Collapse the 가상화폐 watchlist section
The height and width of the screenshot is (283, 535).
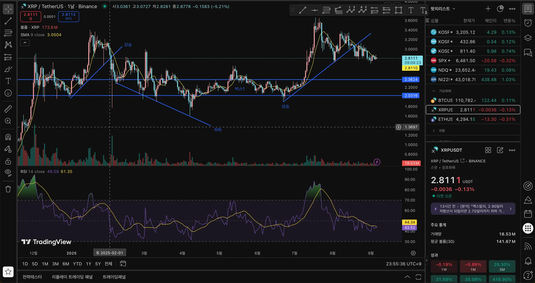click(434, 91)
